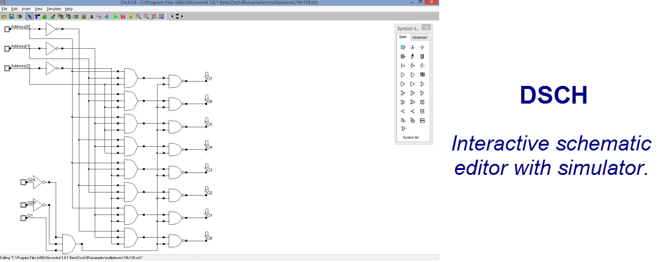
Task: Switch to the Basic symbols tab
Action: 403,37
